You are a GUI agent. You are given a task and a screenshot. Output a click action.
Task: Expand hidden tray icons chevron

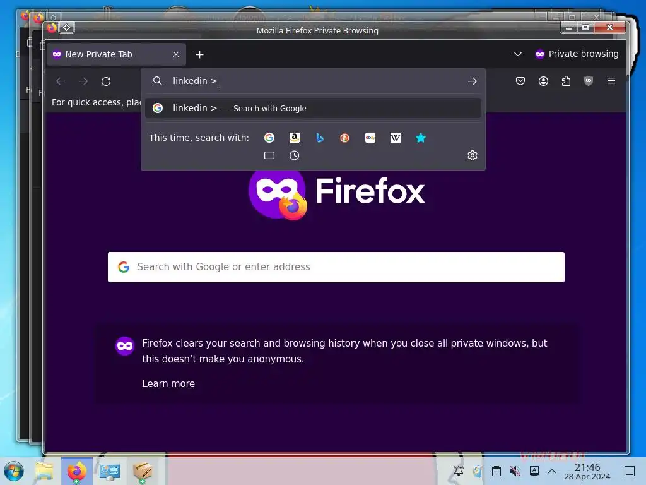click(552, 471)
